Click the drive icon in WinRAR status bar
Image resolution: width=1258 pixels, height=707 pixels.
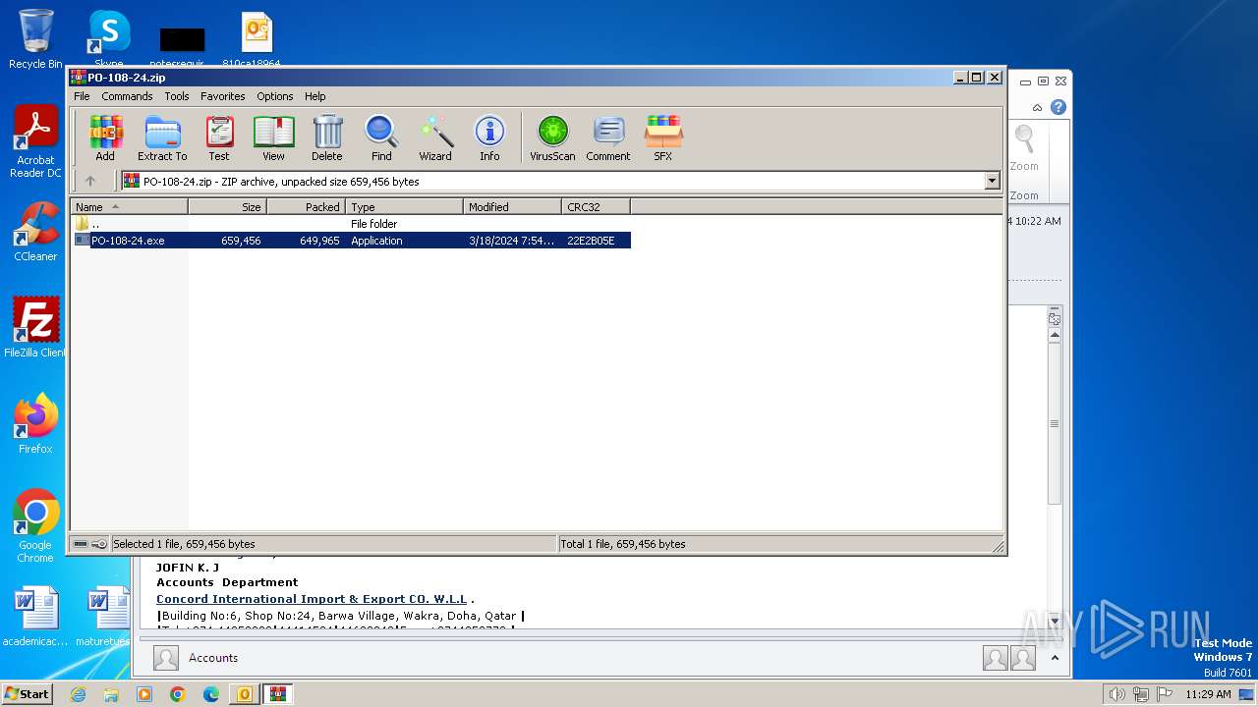point(81,544)
